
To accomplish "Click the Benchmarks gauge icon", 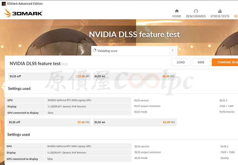I will pos(196,11).
